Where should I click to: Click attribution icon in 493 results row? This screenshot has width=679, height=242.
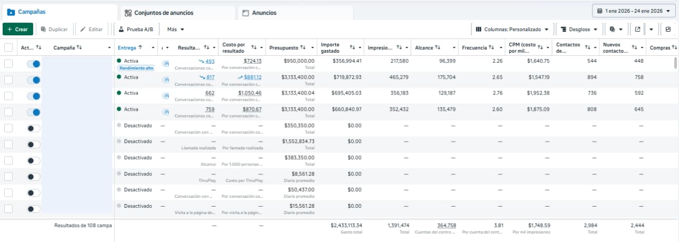166,64
